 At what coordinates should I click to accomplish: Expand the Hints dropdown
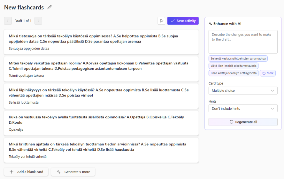(243, 108)
